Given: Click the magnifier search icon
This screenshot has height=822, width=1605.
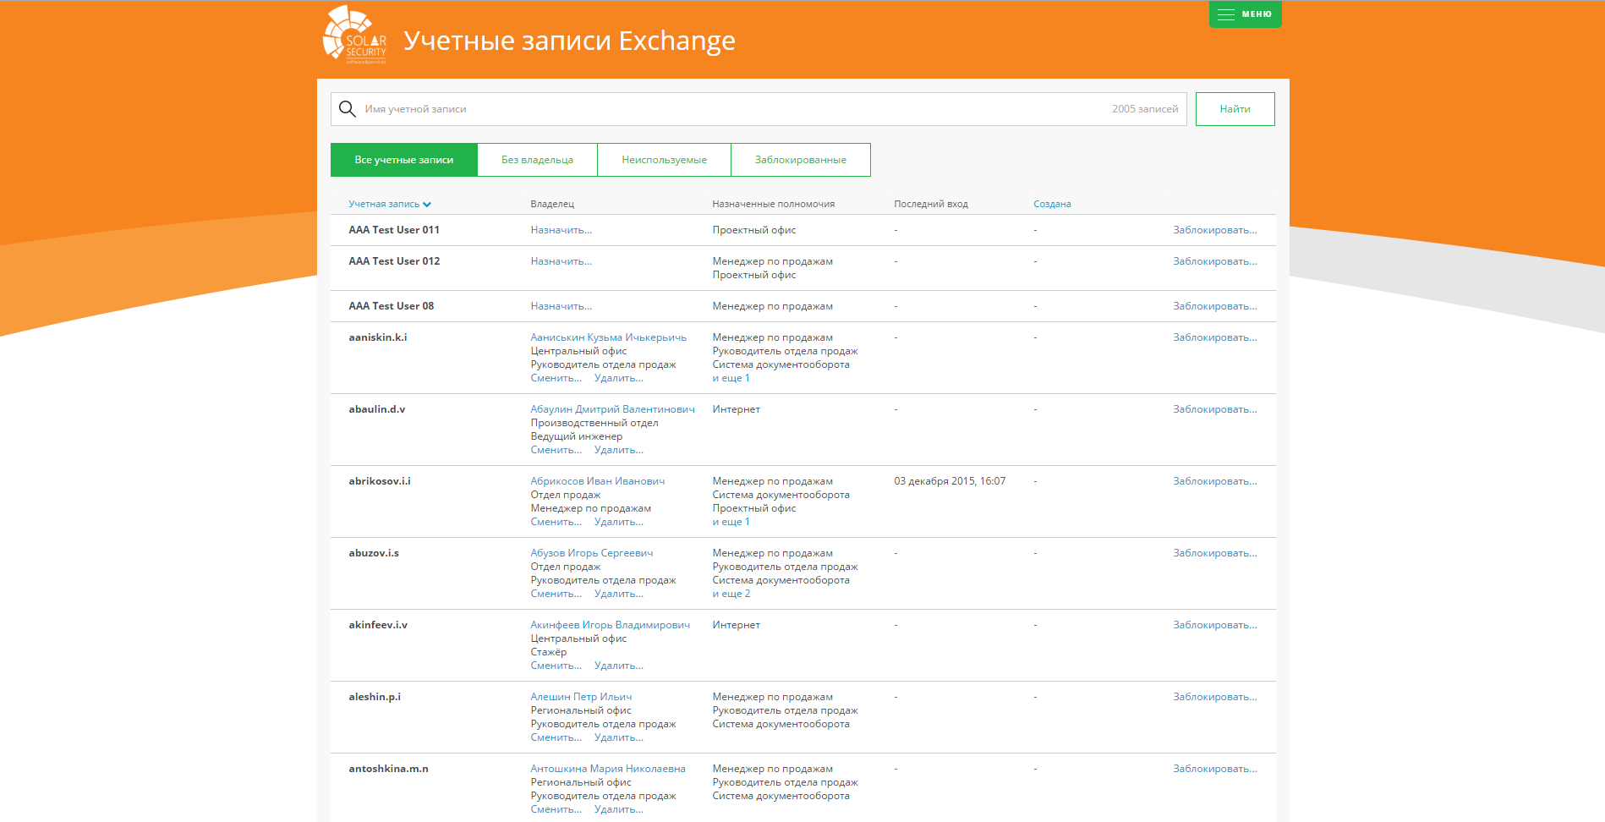Looking at the screenshot, I should [347, 109].
